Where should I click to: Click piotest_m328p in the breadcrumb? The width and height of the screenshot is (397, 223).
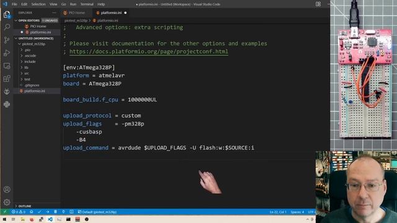point(76,20)
